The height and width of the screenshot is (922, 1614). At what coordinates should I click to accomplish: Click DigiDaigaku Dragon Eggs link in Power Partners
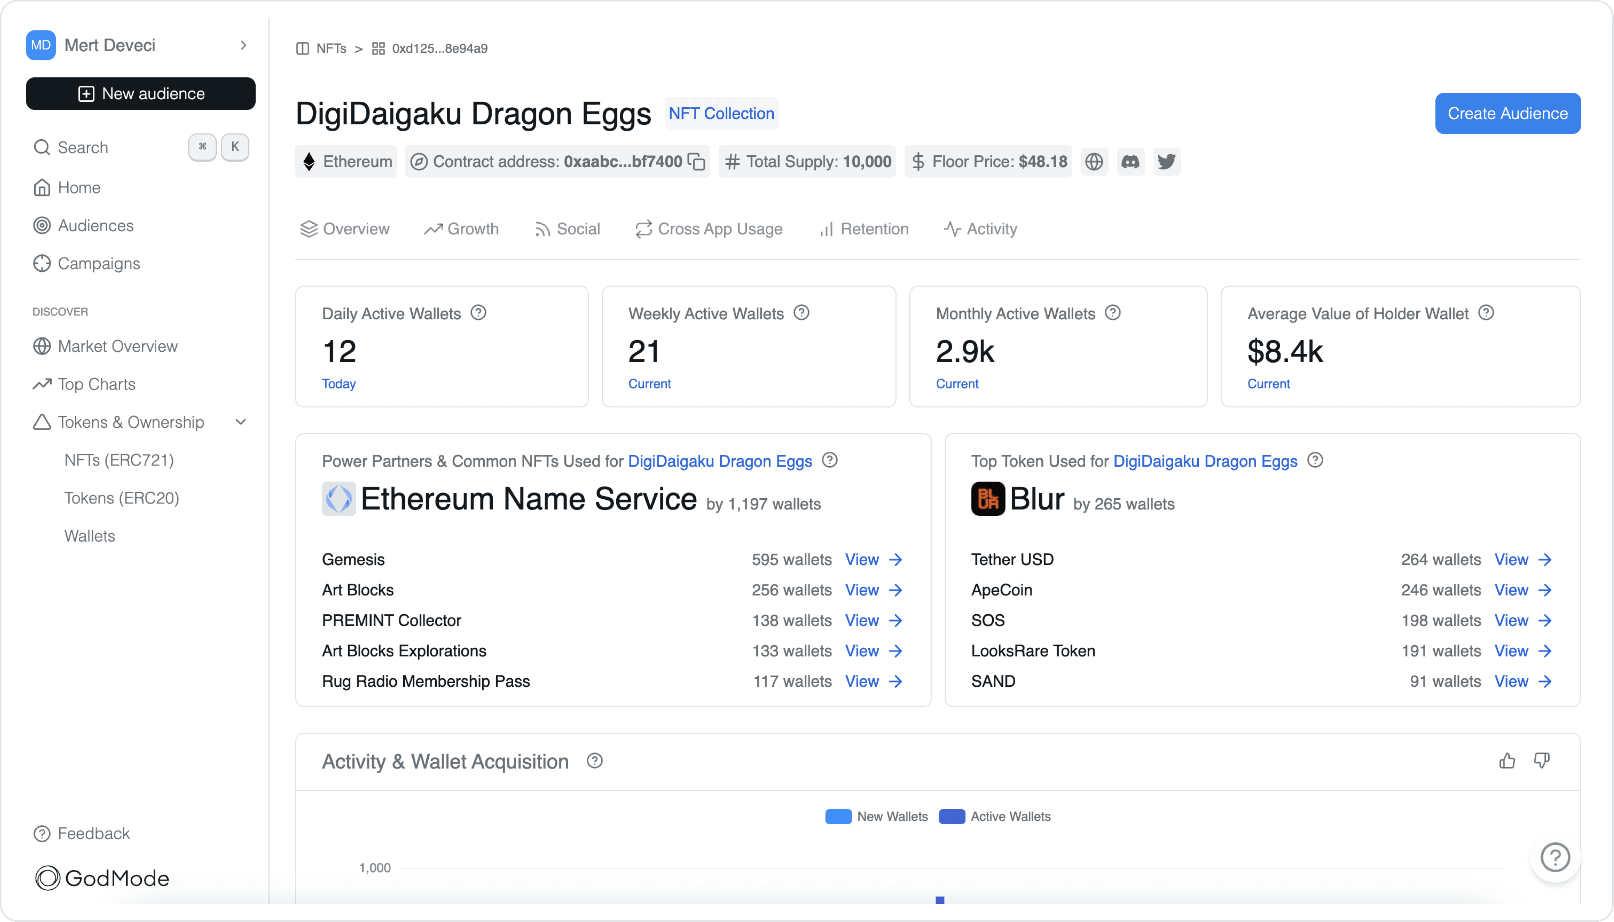(x=720, y=461)
